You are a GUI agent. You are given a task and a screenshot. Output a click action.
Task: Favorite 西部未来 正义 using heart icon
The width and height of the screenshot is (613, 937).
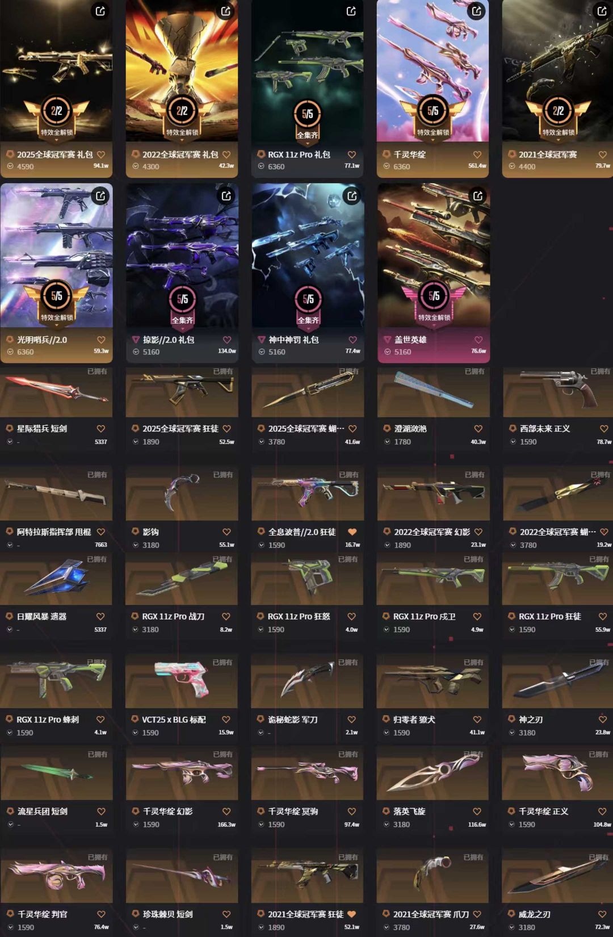[x=604, y=429]
